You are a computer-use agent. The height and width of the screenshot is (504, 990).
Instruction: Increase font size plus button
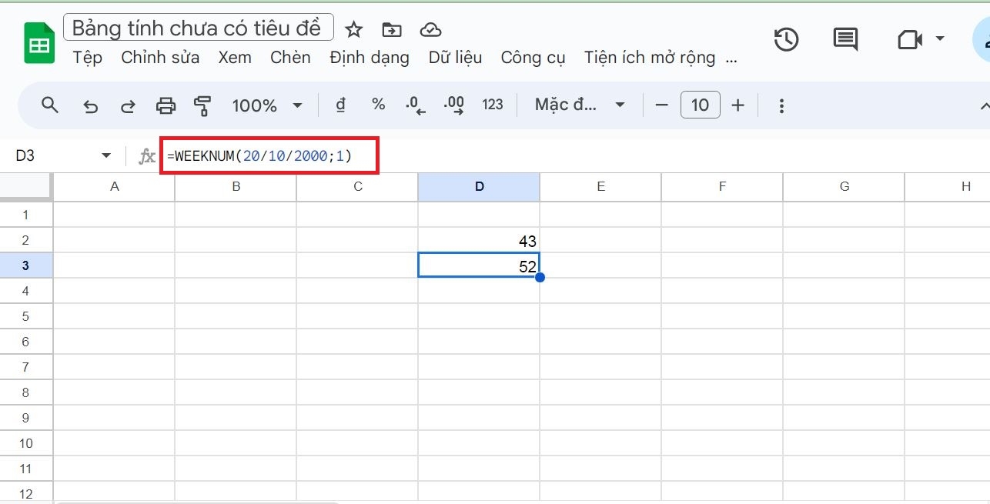click(x=737, y=105)
